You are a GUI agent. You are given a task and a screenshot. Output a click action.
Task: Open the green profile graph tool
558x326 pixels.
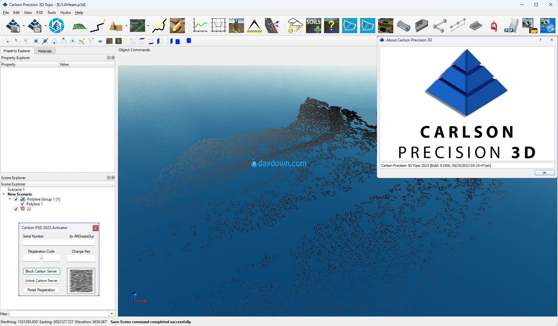coord(200,26)
